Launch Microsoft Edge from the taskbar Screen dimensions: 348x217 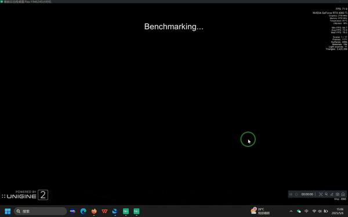pos(83,211)
